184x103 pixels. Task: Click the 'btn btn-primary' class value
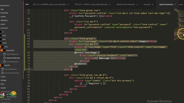point(121,81)
